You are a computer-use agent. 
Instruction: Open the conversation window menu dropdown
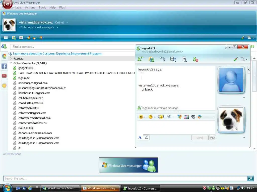(x=244, y=59)
